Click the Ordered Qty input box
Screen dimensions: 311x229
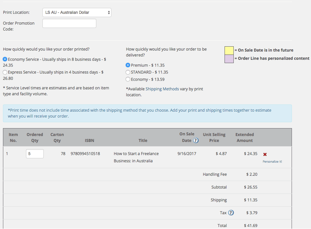[35, 154]
